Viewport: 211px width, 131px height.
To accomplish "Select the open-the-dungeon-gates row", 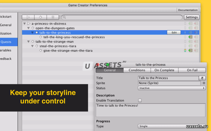I will (x=111, y=28).
